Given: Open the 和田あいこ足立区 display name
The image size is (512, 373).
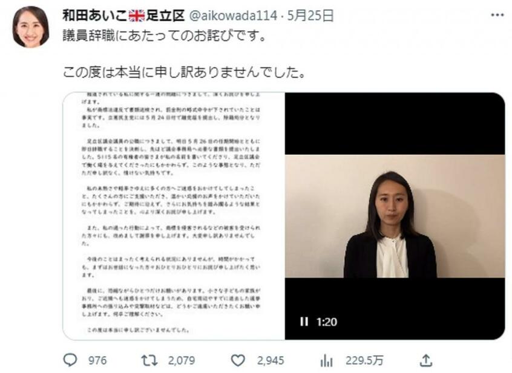Looking at the screenshot, I should pos(123,15).
